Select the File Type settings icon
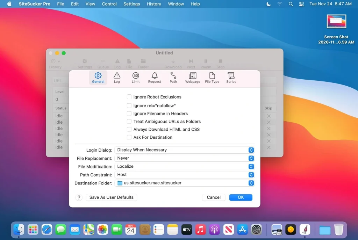This screenshot has height=240, width=358. click(x=212, y=78)
